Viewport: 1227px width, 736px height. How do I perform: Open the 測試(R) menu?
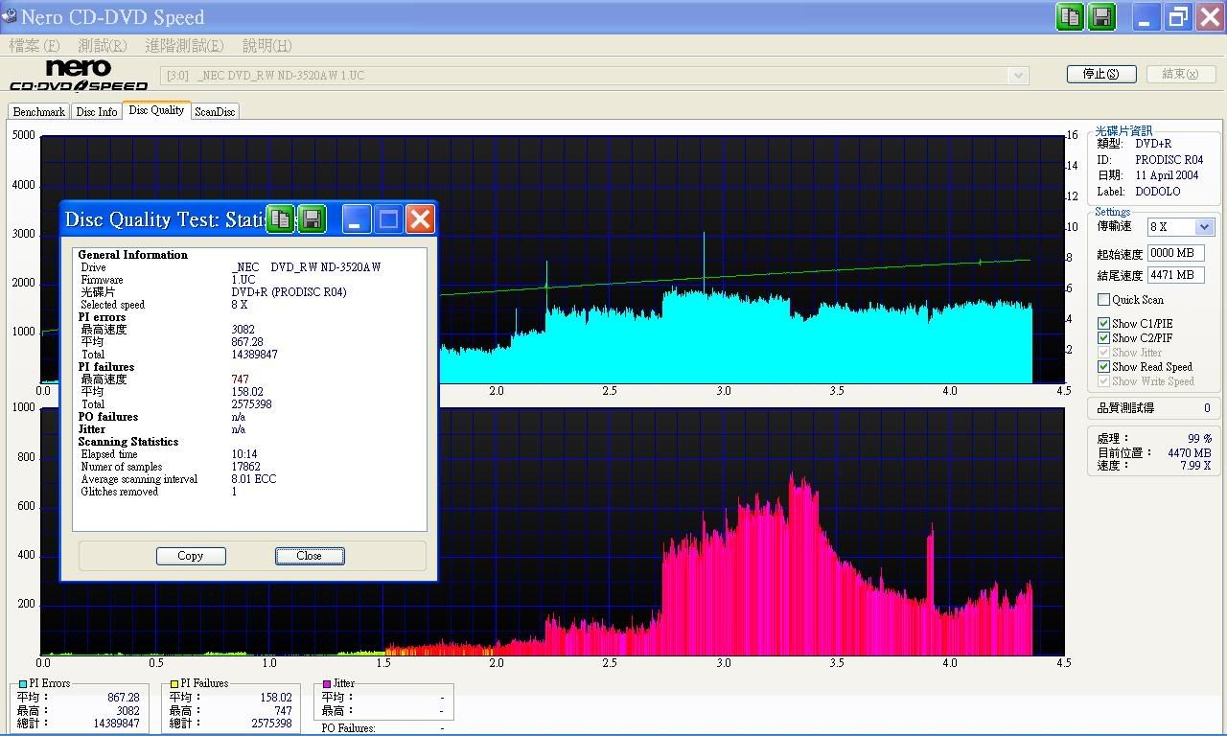103,46
